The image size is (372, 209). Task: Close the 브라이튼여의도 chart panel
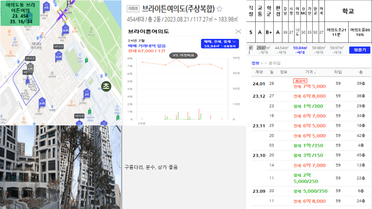coord(238,31)
